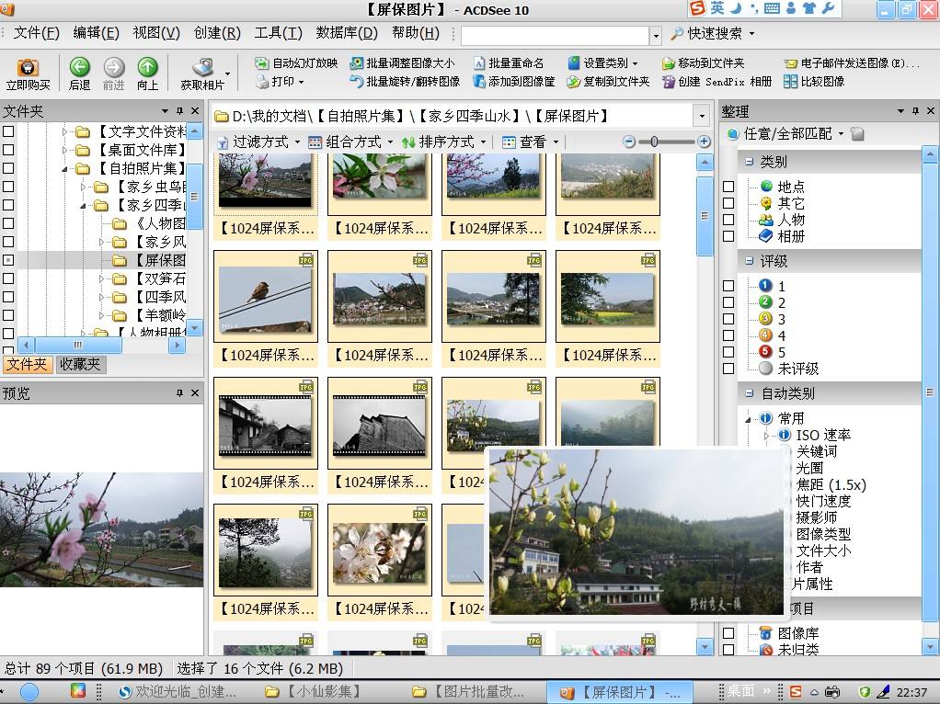Image resolution: width=940 pixels, height=704 pixels.
Task: Start 自动幻灯放映 slideshow
Action: click(295, 63)
